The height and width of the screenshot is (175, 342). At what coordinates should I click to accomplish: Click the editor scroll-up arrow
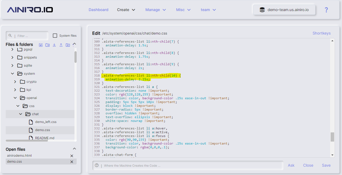(333, 40)
